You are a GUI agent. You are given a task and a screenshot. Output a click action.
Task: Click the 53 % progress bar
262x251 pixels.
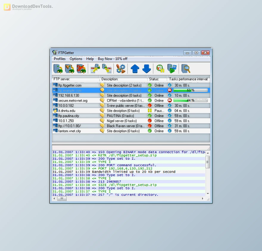(190, 90)
